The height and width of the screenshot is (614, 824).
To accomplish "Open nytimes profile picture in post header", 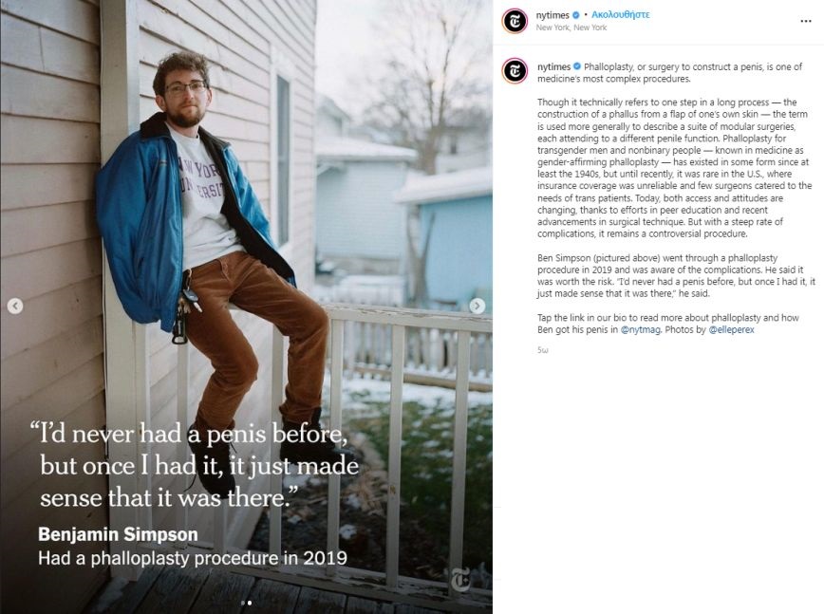I will [x=515, y=20].
